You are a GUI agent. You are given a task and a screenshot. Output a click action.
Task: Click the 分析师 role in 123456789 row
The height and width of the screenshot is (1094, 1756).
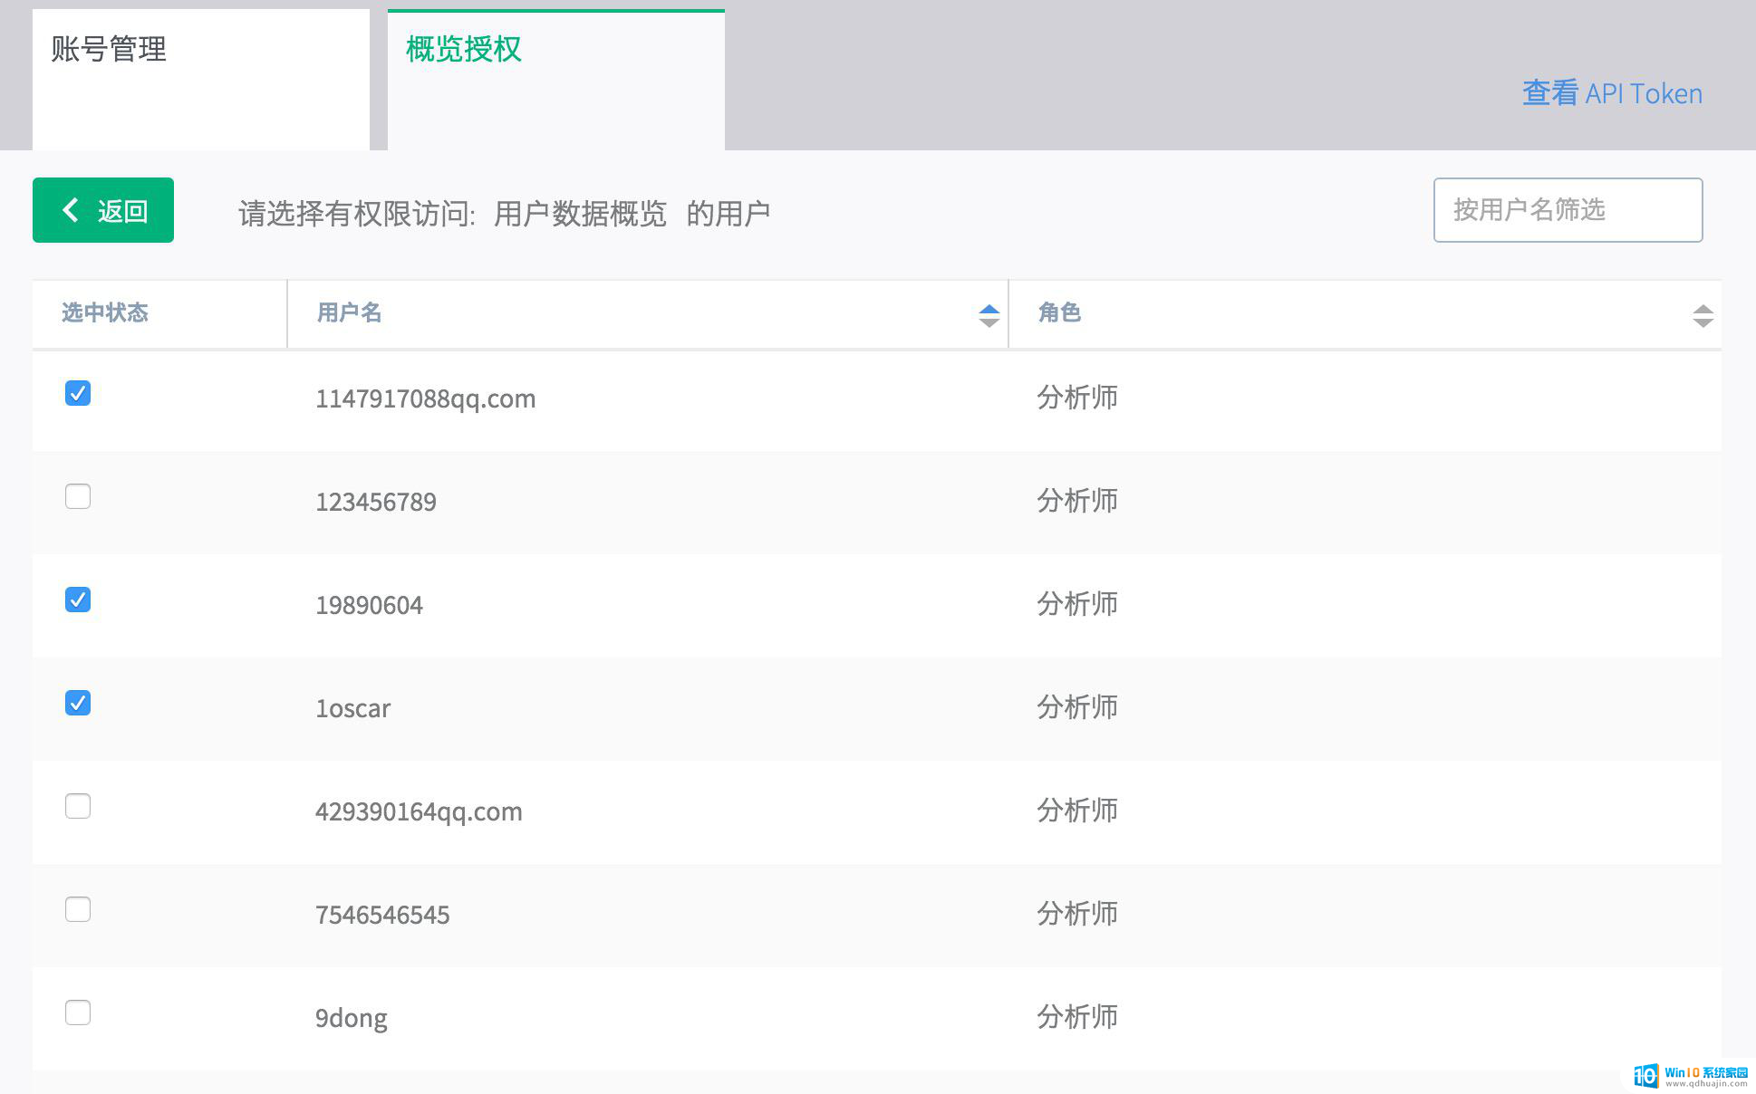coord(1077,501)
